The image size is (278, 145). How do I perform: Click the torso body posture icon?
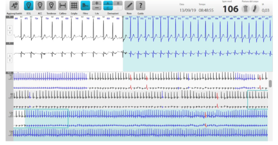(245, 9)
